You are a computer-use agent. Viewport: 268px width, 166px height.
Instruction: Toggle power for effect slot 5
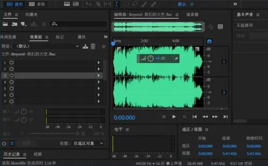(x=12, y=88)
